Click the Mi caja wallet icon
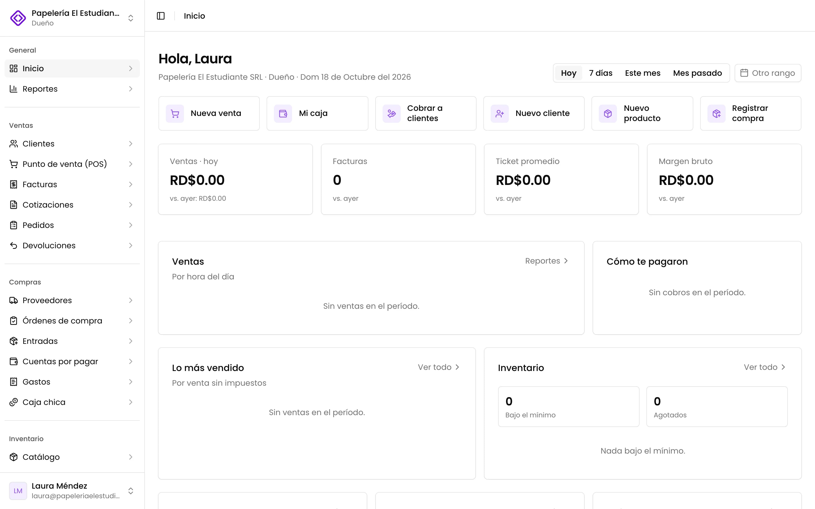This screenshot has width=815, height=509. [x=283, y=113]
